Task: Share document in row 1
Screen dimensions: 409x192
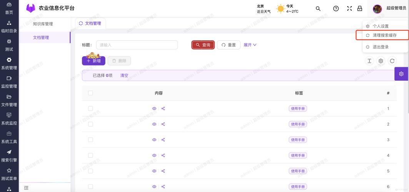Action: click(x=163, y=109)
